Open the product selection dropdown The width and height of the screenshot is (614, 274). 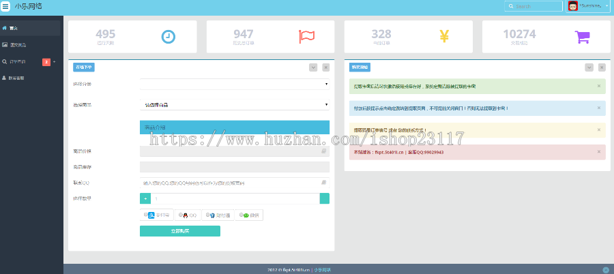pyautogui.click(x=235, y=104)
